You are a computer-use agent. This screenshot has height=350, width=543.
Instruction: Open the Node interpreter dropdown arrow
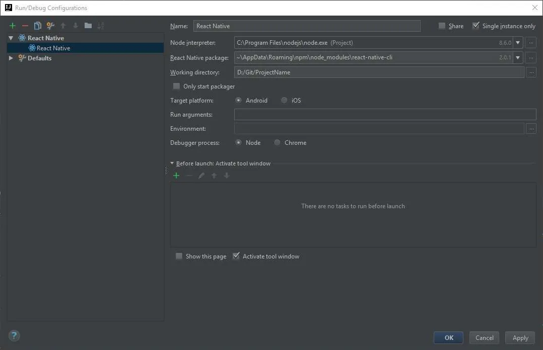coord(518,43)
